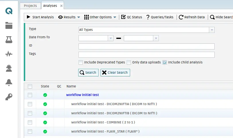
Task: Open the Type combo box arrow
Action: 212,30
